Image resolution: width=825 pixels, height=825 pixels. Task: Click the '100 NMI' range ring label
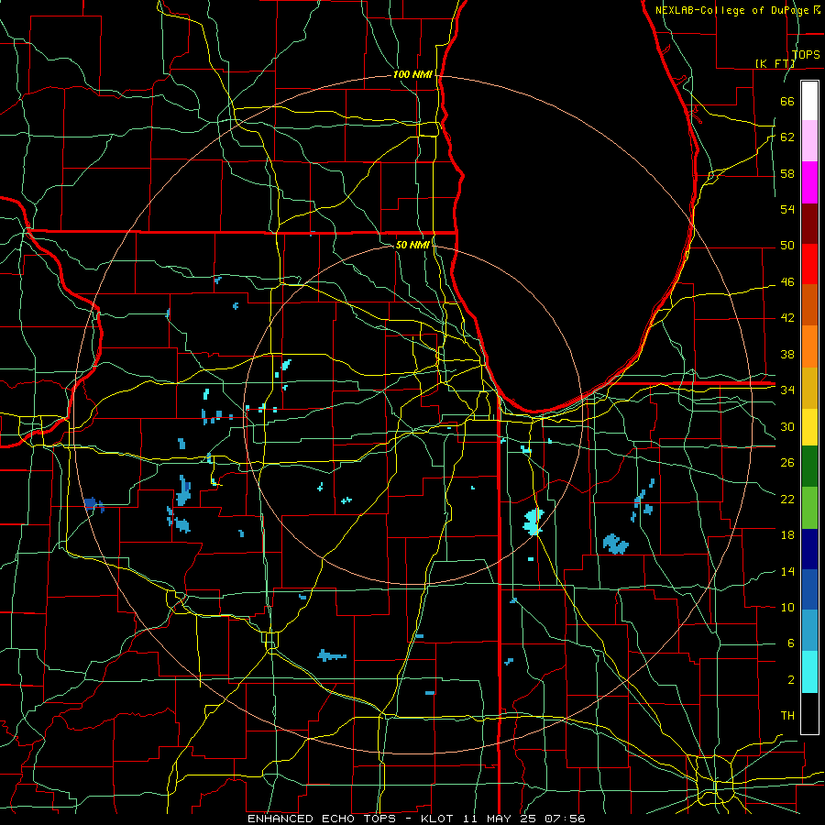tap(412, 75)
